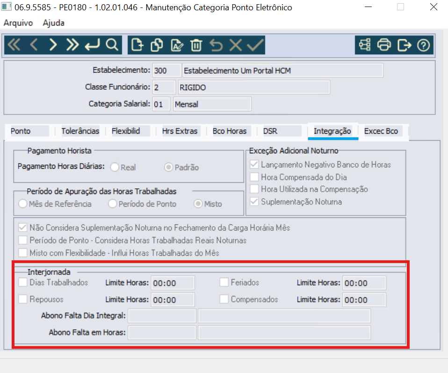Select the Real payment radio button
Image resolution: width=448 pixels, height=373 pixels.
[x=115, y=167]
